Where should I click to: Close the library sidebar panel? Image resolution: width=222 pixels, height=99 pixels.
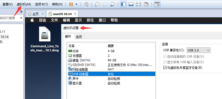[x=21, y=12]
